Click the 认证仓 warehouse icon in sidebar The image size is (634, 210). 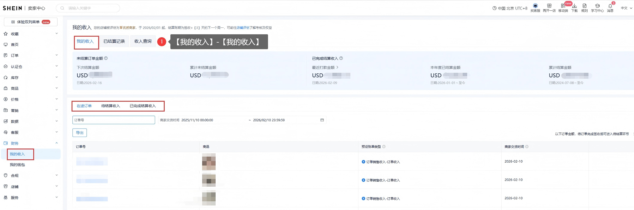5,67
